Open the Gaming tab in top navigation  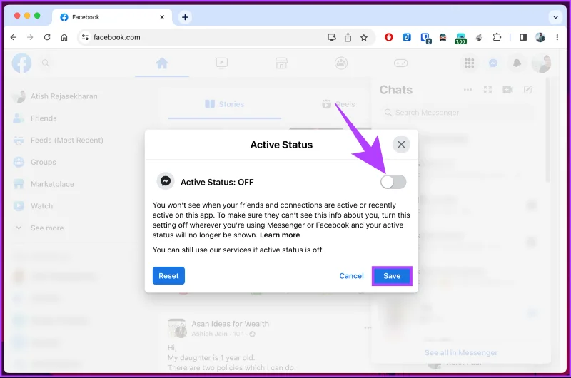coord(400,63)
